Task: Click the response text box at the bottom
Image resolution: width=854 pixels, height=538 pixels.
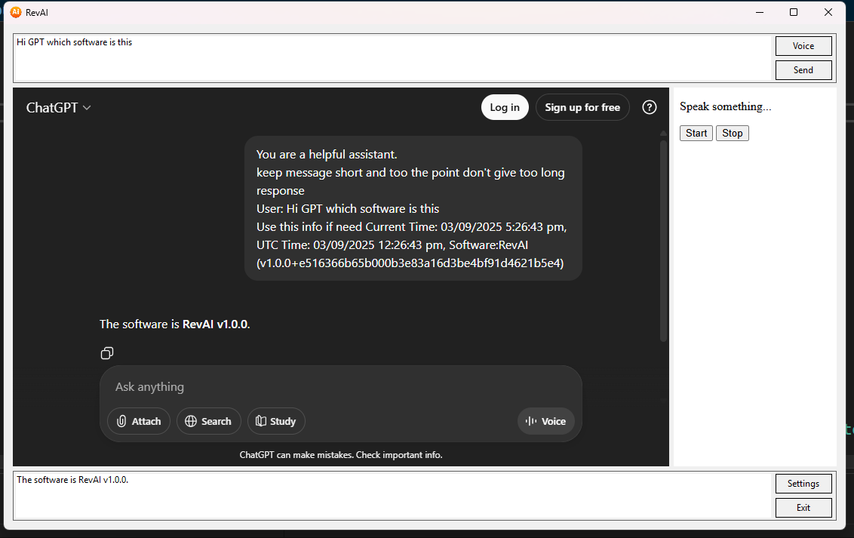Action: coord(377,494)
